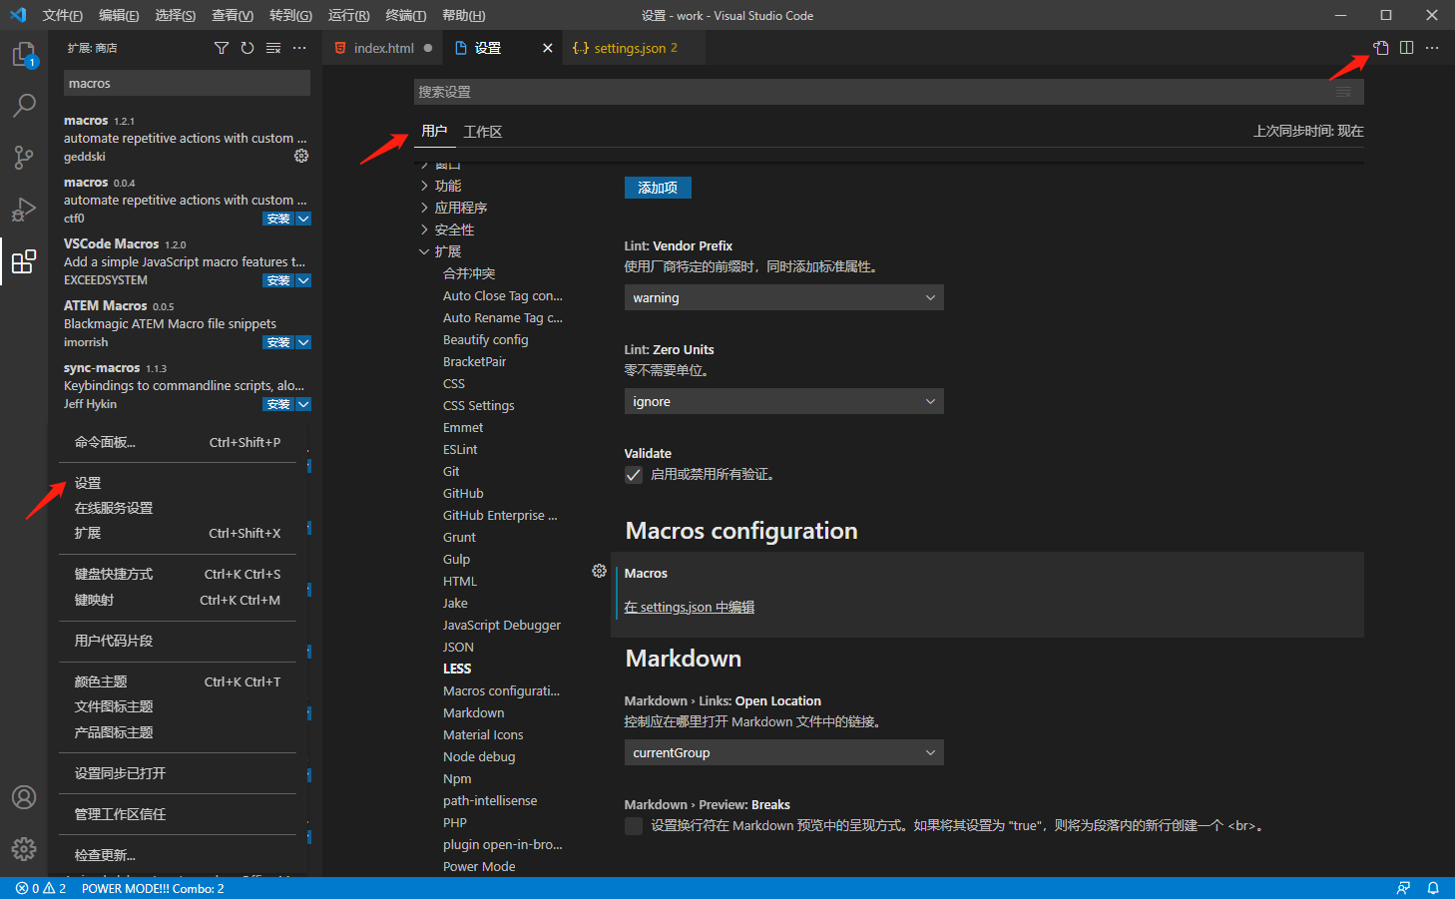
Task: Click the feedback icon in status bar
Action: [1403, 888]
